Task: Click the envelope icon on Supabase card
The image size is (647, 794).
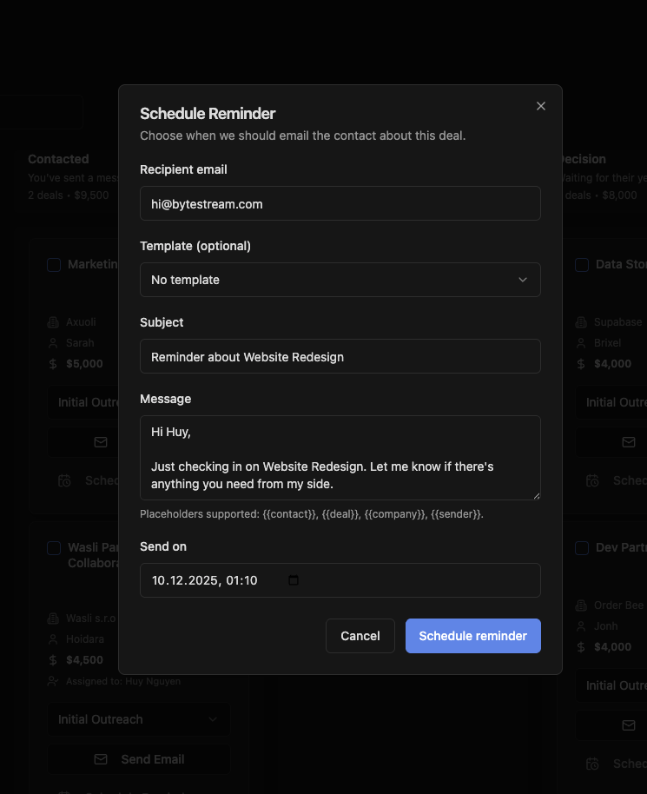Action: (x=628, y=442)
